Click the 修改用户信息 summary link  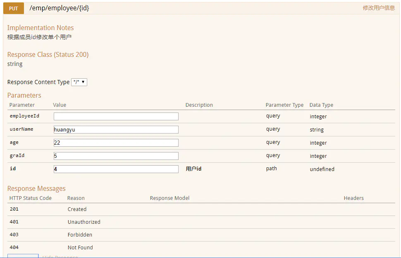coord(379,8)
